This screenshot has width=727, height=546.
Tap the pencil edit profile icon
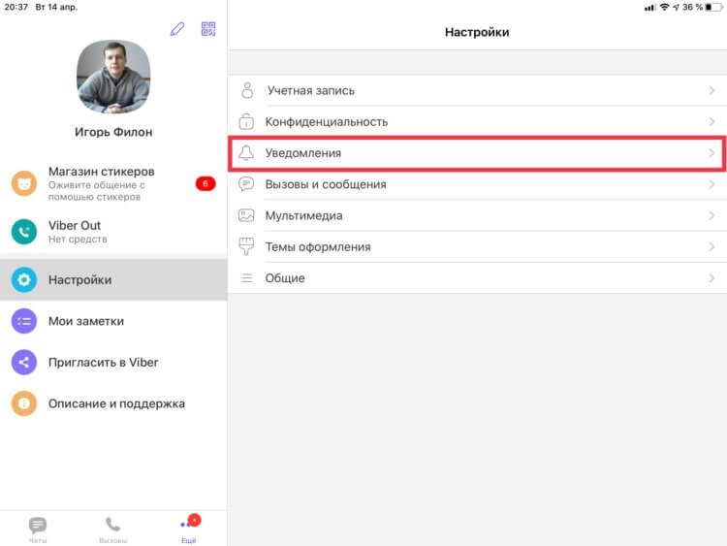pyautogui.click(x=177, y=29)
